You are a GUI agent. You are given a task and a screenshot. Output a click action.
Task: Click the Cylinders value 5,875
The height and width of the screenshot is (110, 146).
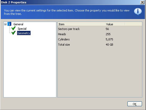click(x=109, y=39)
